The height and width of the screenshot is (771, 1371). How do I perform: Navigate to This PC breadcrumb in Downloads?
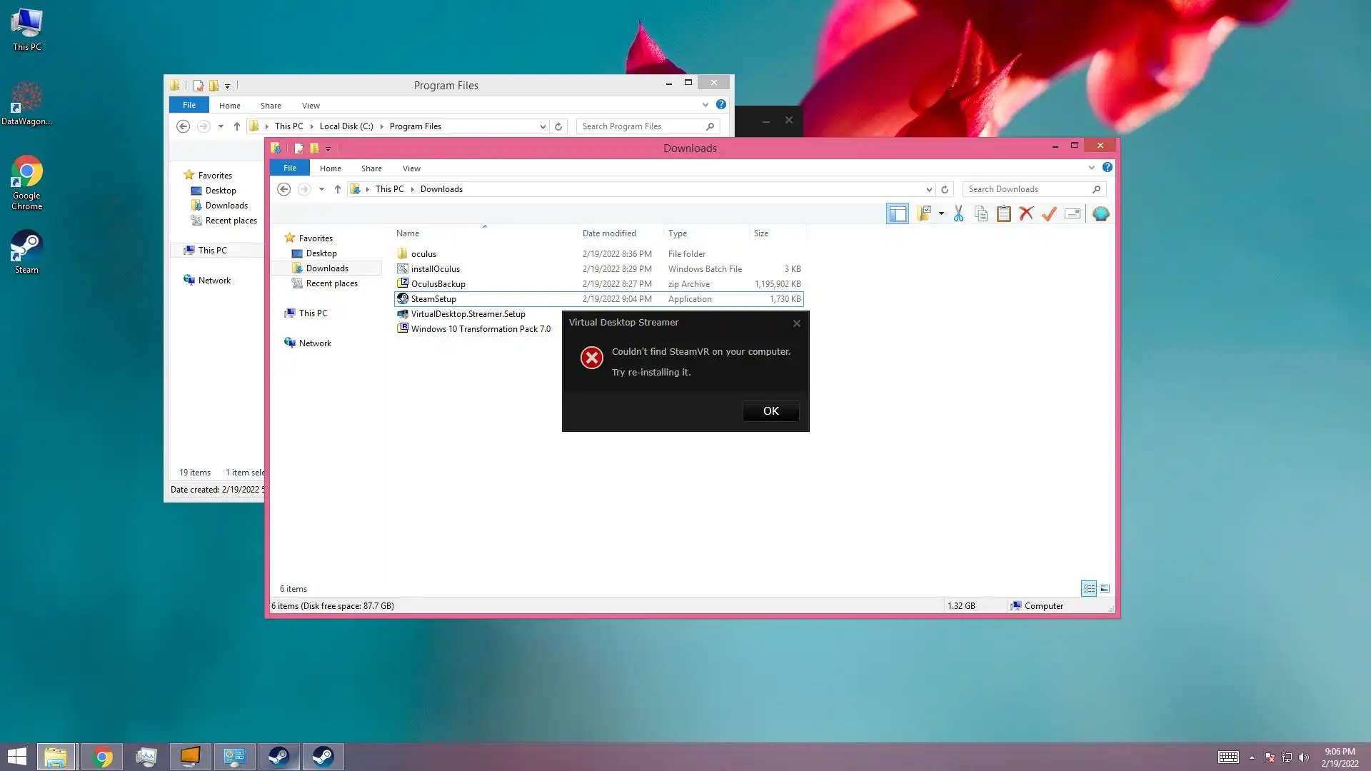(x=389, y=189)
